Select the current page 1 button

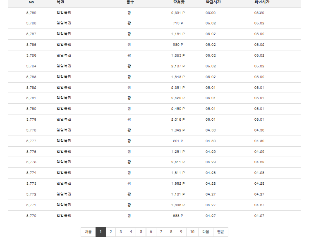tap(101, 232)
